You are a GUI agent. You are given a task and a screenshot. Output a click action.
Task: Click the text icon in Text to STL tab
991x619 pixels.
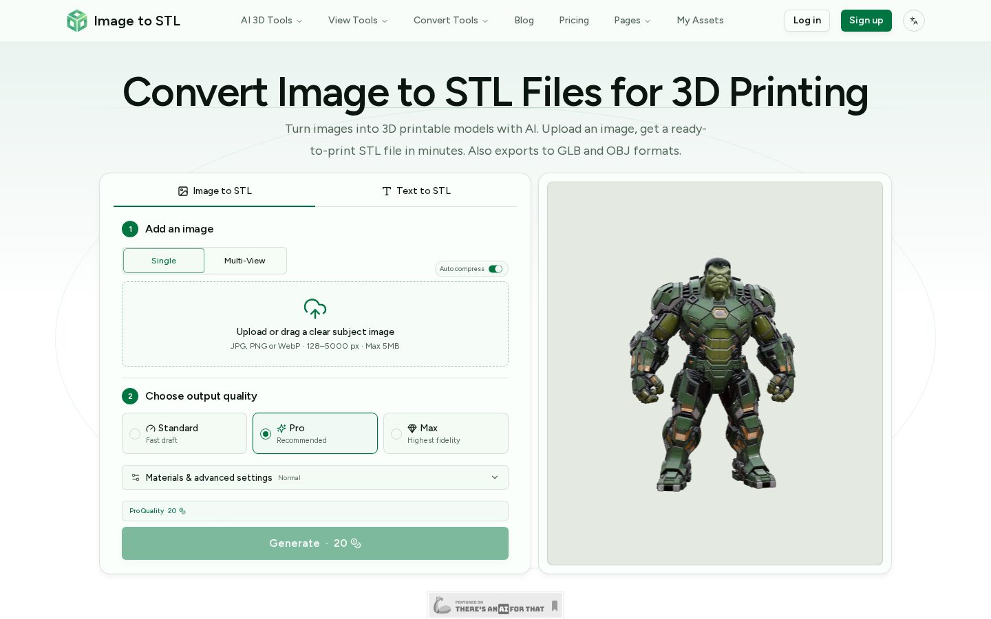tap(387, 191)
